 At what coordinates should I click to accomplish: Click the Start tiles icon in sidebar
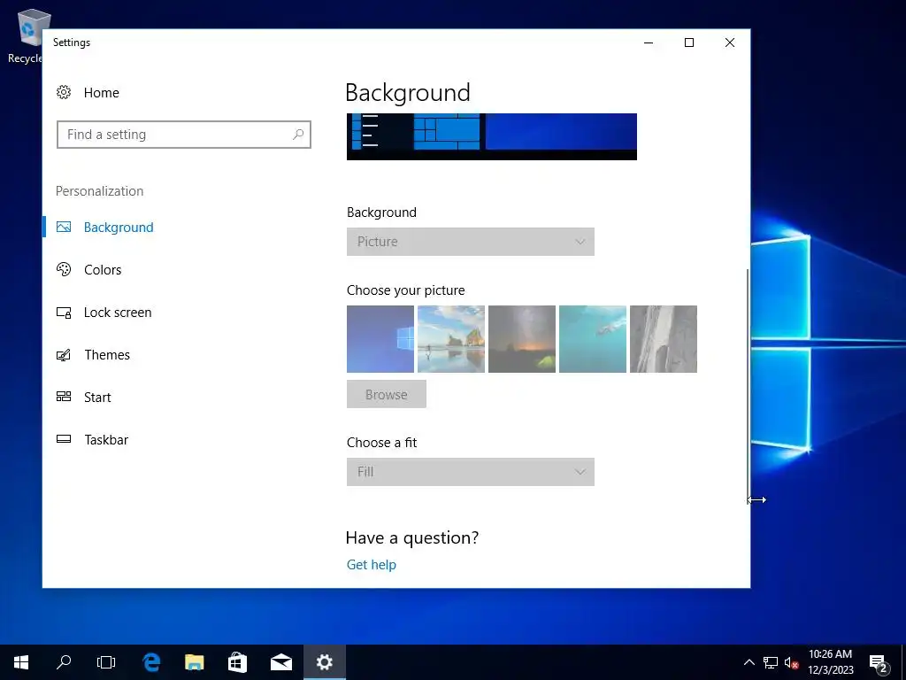(64, 397)
